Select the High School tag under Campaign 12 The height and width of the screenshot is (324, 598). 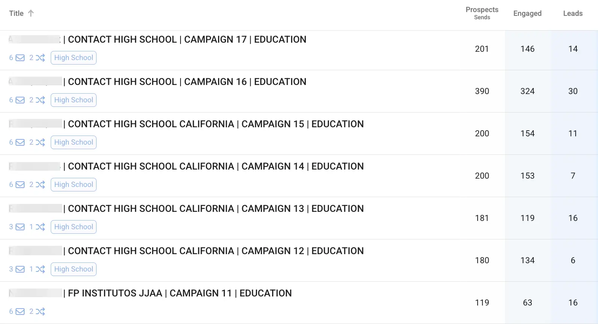coord(73,269)
